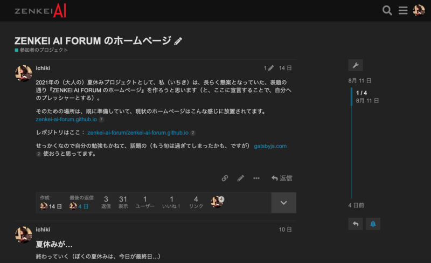
Task: Open ichiki username on second post
Action: click(x=43, y=230)
